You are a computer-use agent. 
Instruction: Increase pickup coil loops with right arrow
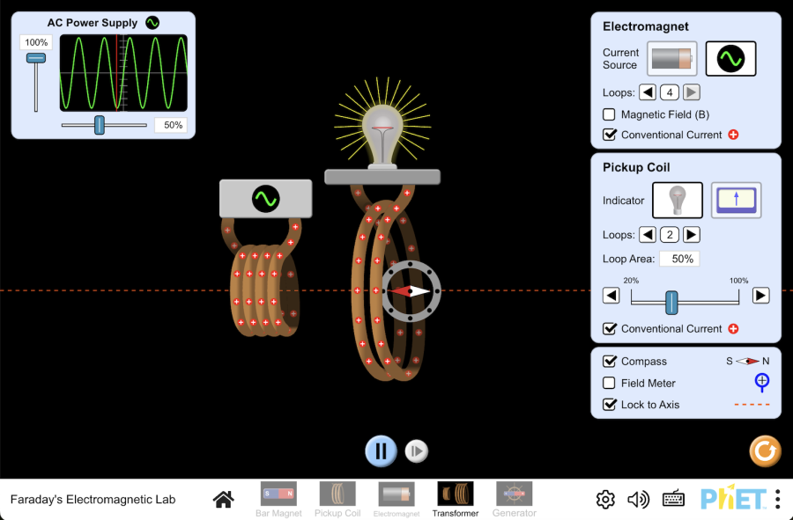tap(692, 235)
